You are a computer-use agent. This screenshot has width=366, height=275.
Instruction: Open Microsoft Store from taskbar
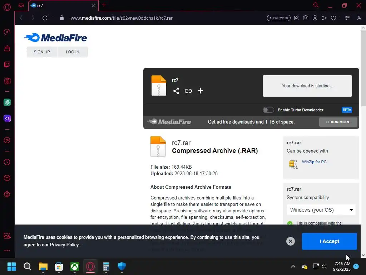pyautogui.click(x=59, y=266)
